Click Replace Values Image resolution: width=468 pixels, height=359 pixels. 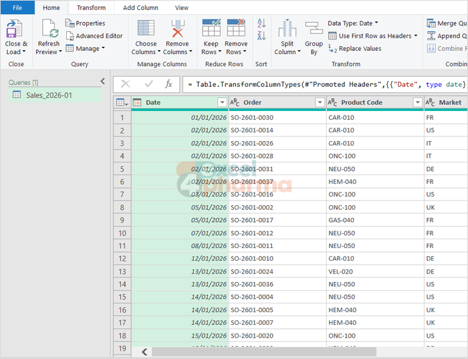click(355, 48)
